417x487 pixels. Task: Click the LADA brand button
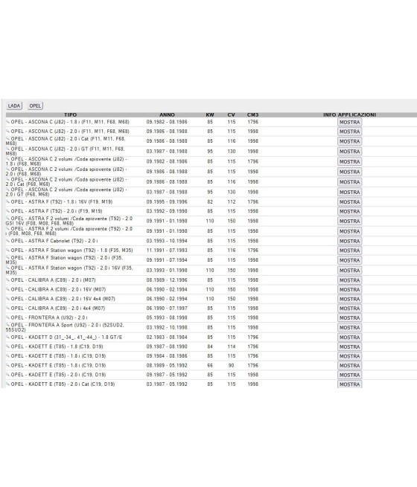click(x=14, y=106)
